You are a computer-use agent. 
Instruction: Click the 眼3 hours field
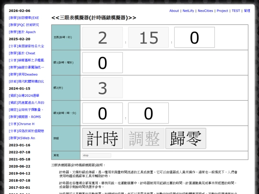[x=103, y=113]
